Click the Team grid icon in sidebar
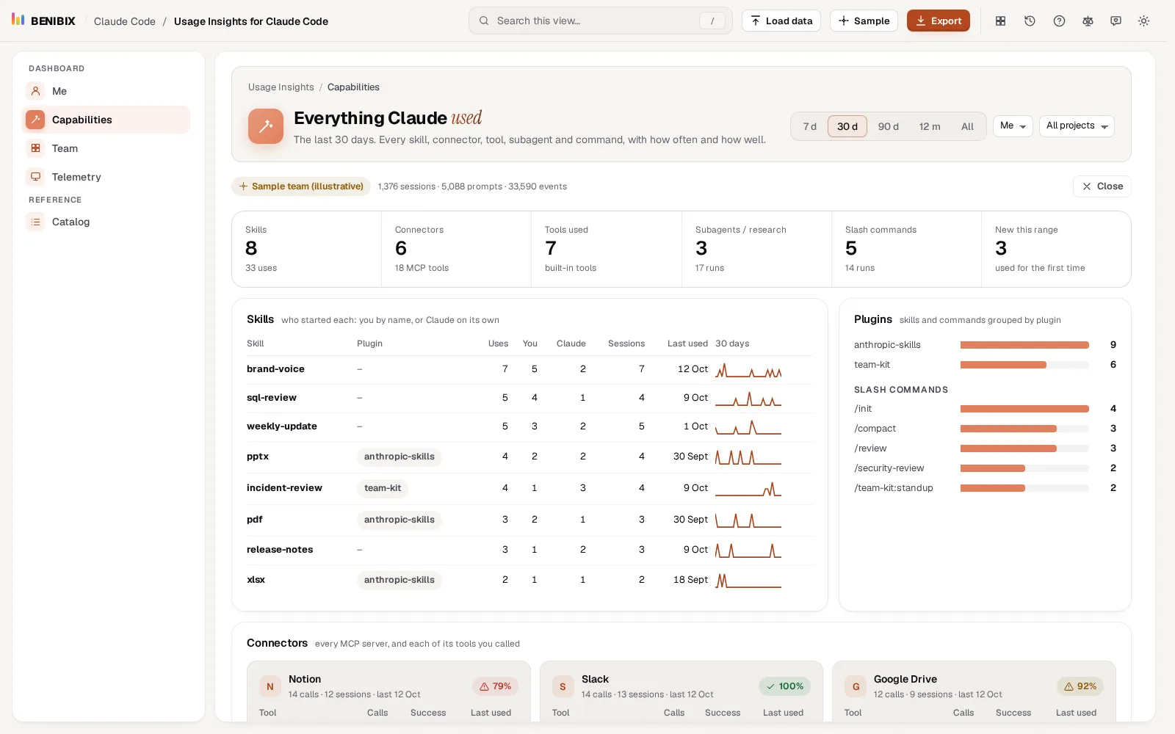Screen dimensions: 1175x734 [35, 148]
